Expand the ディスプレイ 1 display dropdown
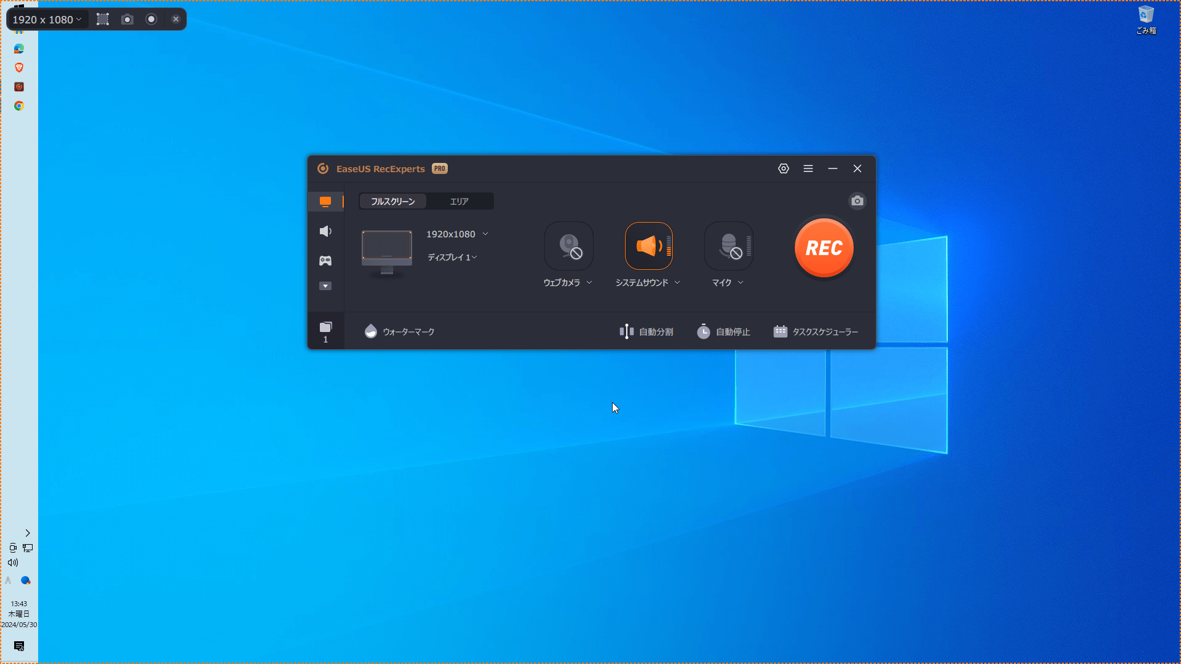 (x=474, y=258)
